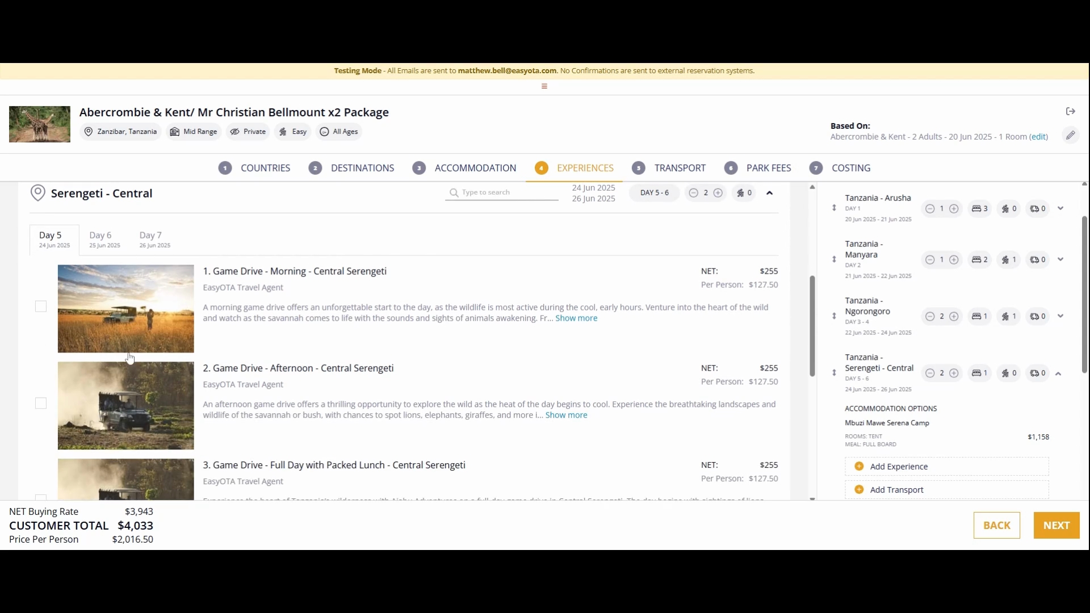Click the reorder handle beside Tanzania - Arusha
Image resolution: width=1090 pixels, height=613 pixels.
[x=834, y=208]
